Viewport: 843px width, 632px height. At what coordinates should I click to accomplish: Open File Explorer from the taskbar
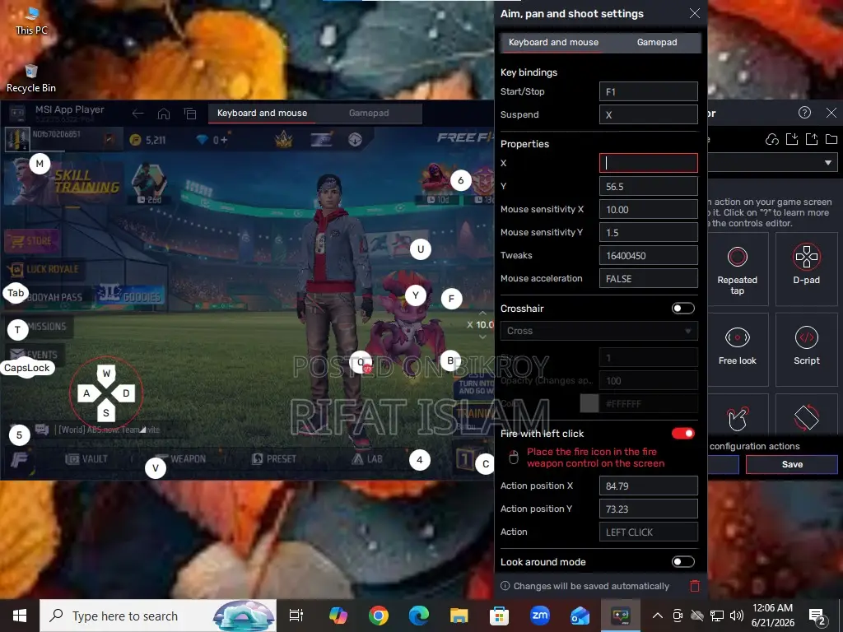tap(459, 616)
